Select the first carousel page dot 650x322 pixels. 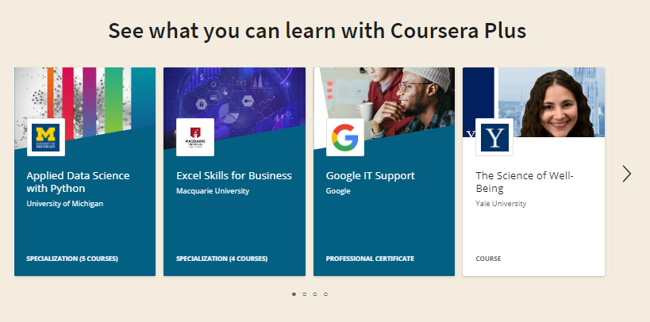294,294
